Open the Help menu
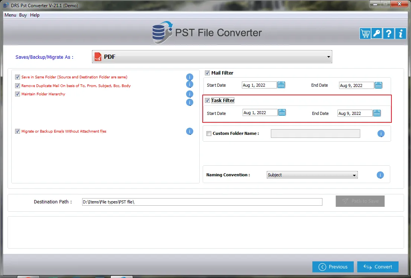This screenshot has height=278, width=411. [x=35, y=15]
